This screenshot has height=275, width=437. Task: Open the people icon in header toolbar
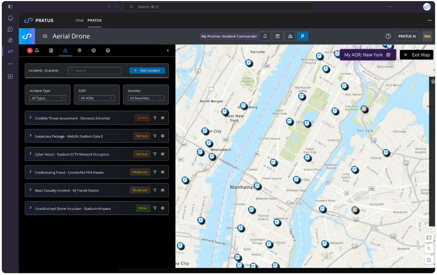[290, 36]
